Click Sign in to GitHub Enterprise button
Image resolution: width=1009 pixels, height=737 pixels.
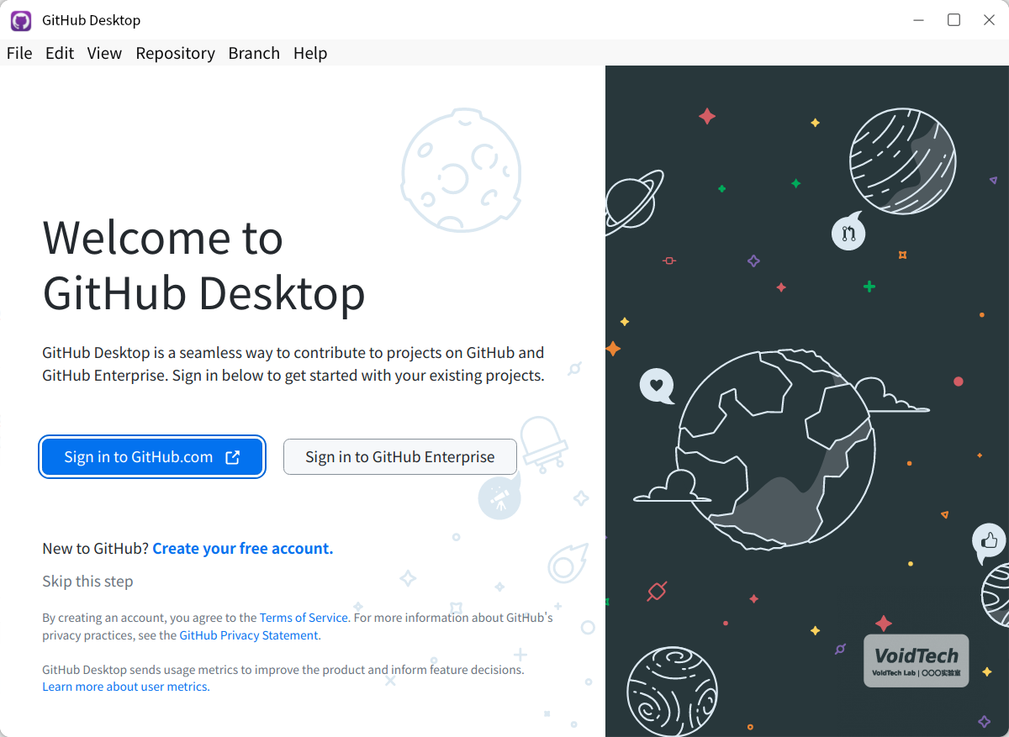tap(400, 457)
